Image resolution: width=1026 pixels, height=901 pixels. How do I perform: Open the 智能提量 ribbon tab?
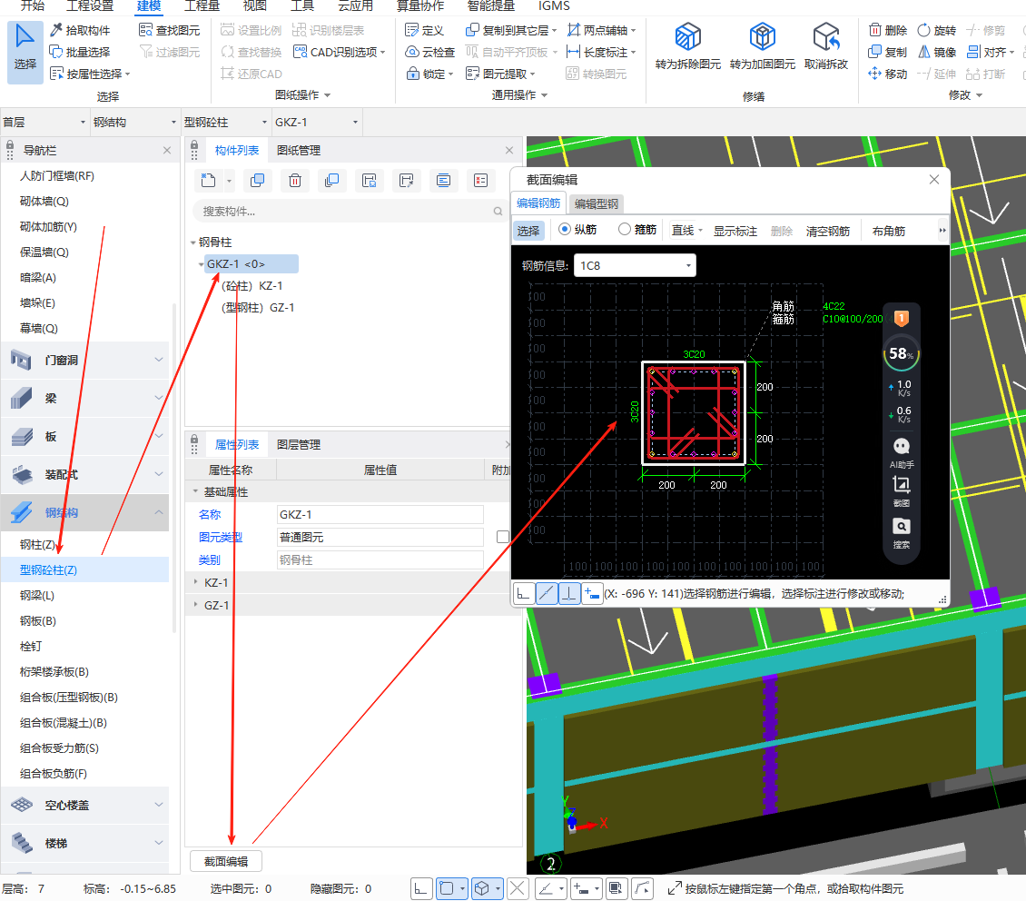pyautogui.click(x=490, y=5)
